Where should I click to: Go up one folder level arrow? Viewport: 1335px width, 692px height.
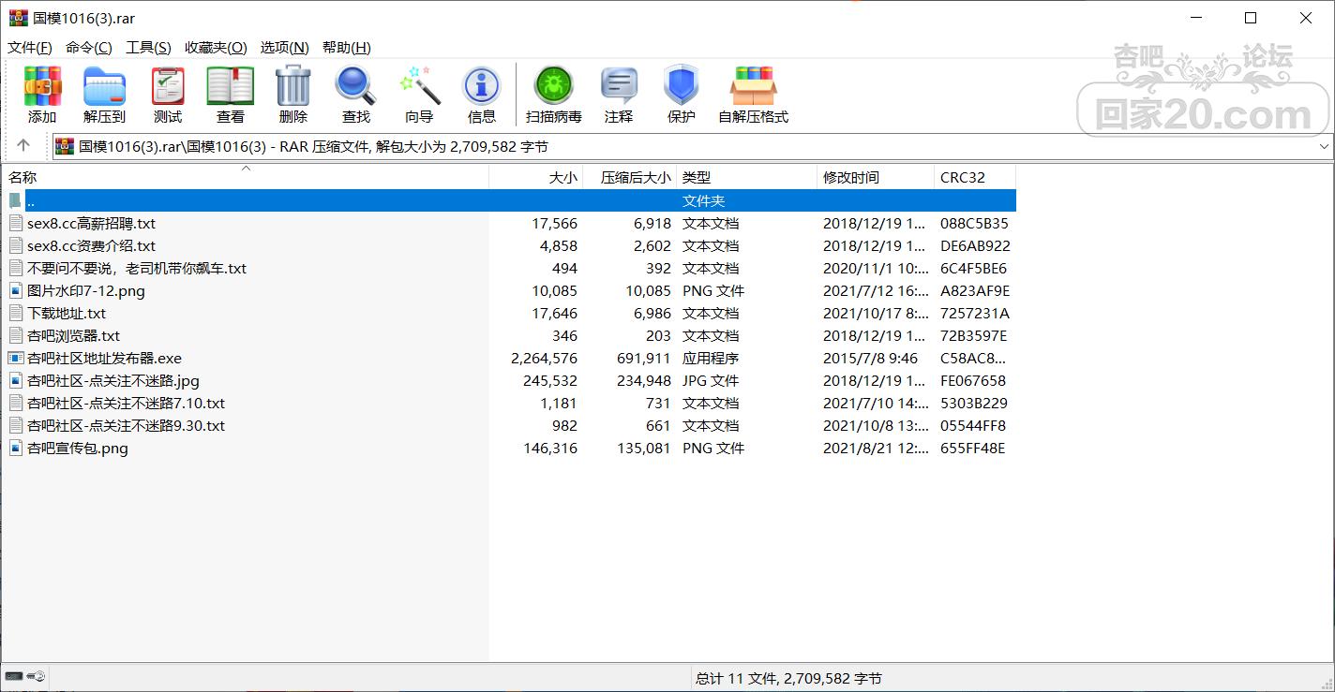23,146
